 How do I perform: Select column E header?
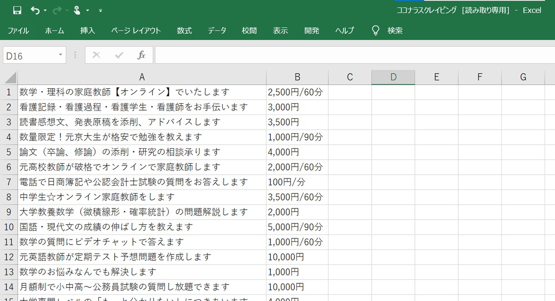[436, 77]
